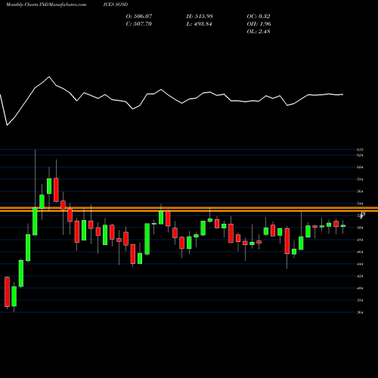This screenshot has height=378, width=378.
Task: Click the 364 label on price axis
Action: point(360,312)
